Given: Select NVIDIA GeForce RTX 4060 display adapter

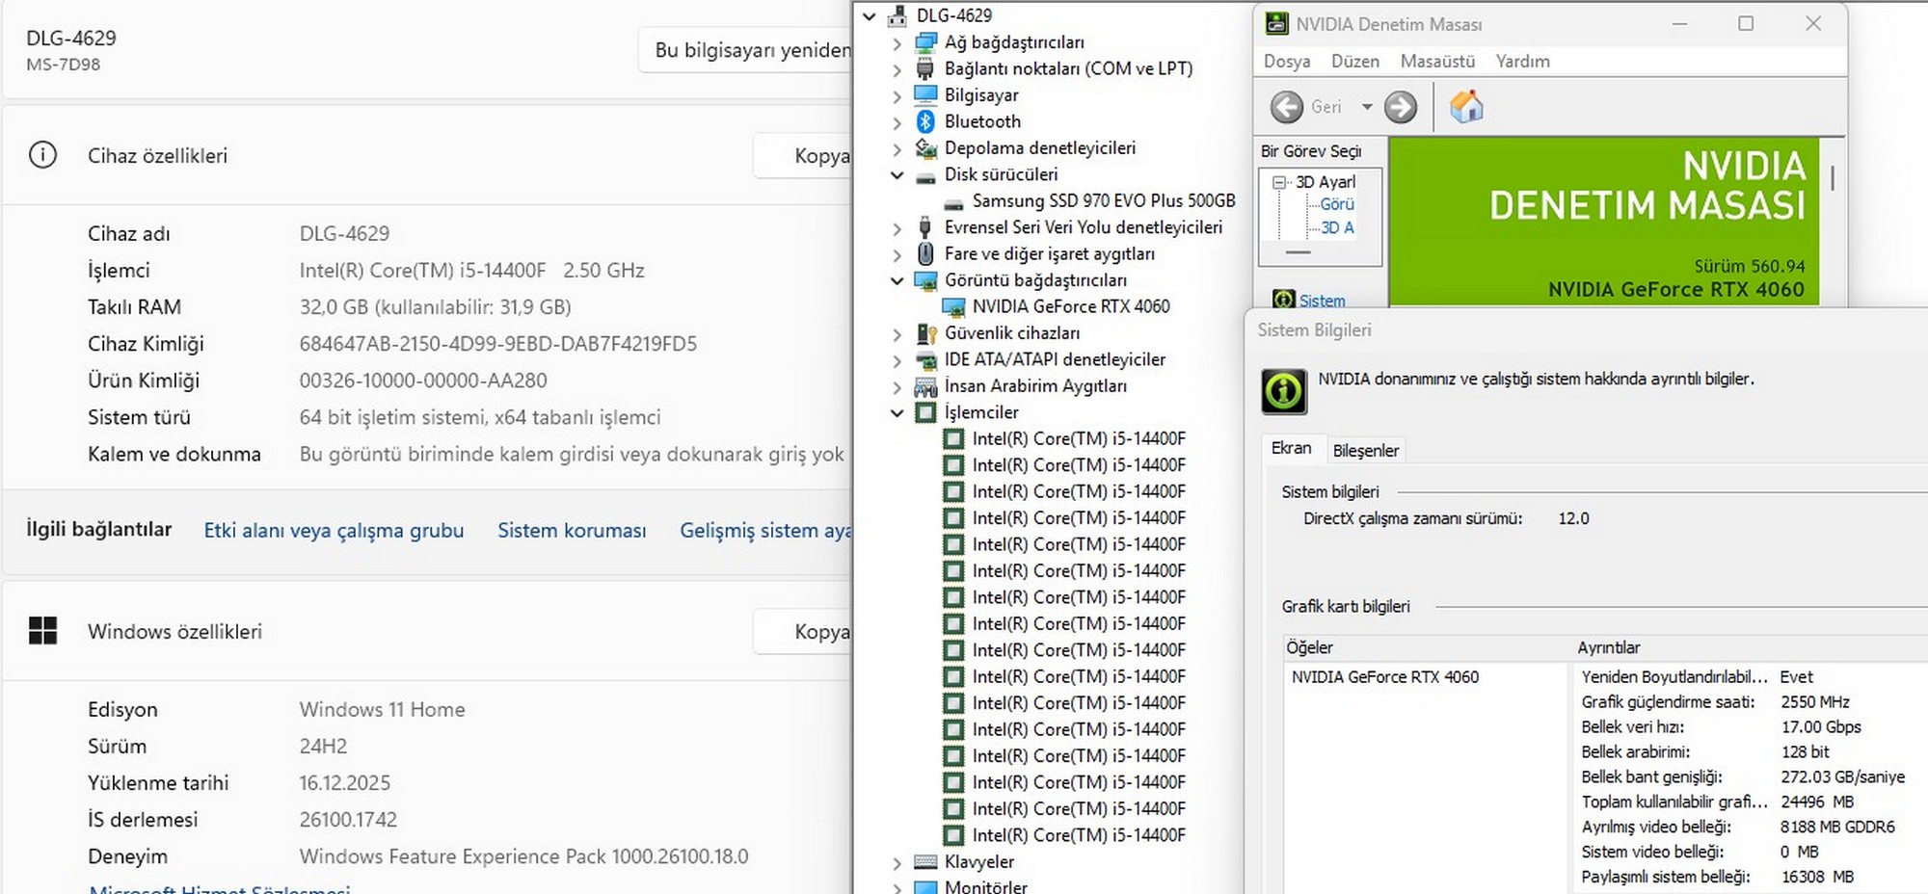Looking at the screenshot, I should tap(1070, 306).
